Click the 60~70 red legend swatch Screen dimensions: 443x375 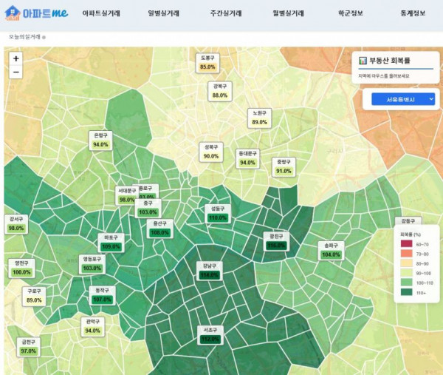point(406,244)
